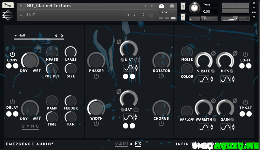Step the GAIN waveform selector arrows
Viewport: 260px width, 150px height.
pos(233,127)
